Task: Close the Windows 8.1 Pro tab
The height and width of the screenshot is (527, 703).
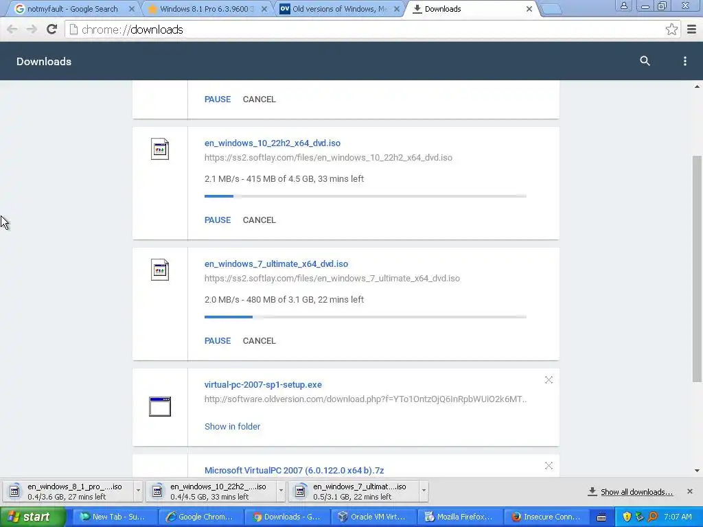Action: [x=264, y=9]
